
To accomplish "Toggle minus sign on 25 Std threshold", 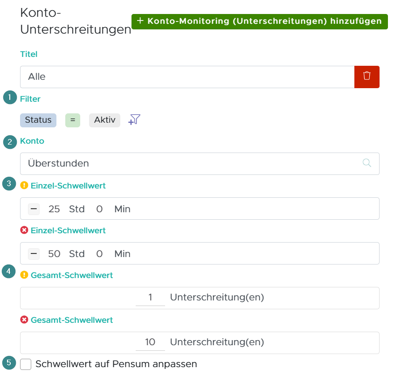I will click(34, 209).
